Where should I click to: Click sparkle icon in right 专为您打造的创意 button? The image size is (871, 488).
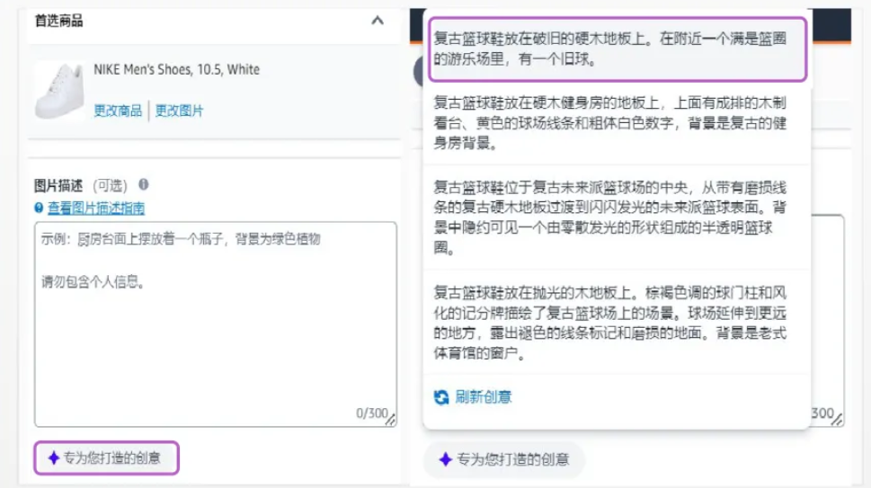445,459
